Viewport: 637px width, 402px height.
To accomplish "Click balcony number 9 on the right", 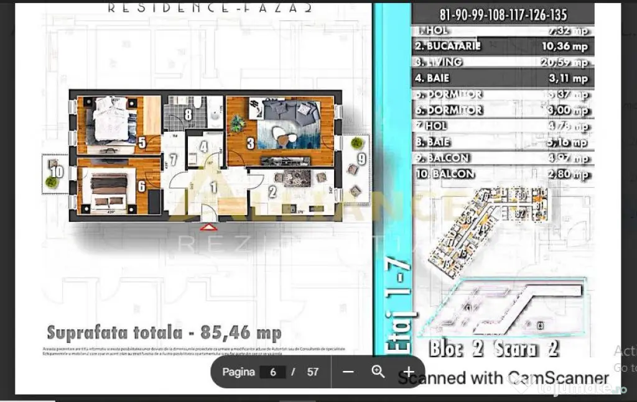I will [x=361, y=158].
